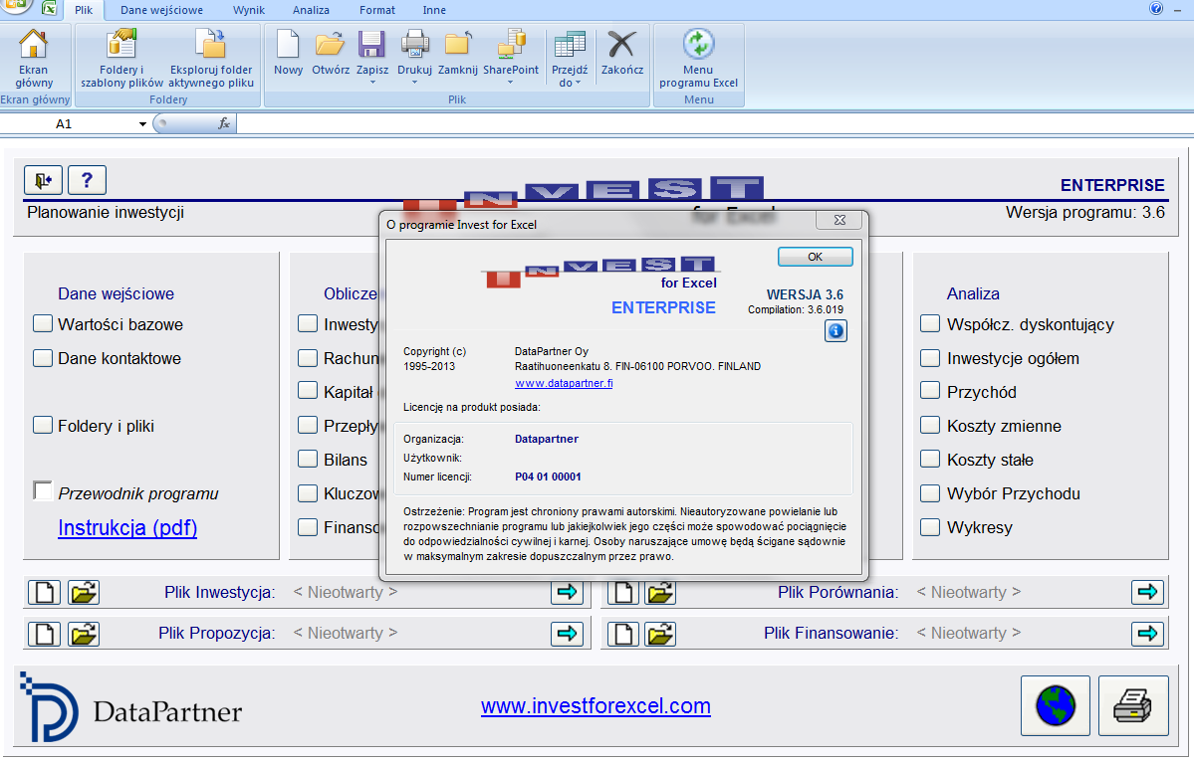This screenshot has width=1194, height=763.
Task: Open existing Plik Finansowanie folder icon
Action: [660, 634]
